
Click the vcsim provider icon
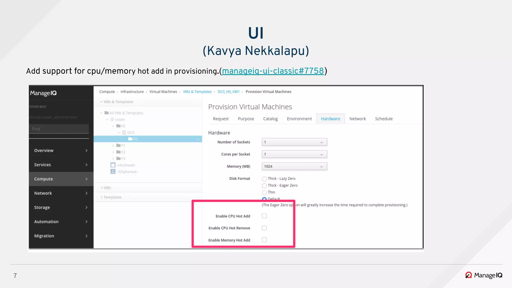coord(112,119)
